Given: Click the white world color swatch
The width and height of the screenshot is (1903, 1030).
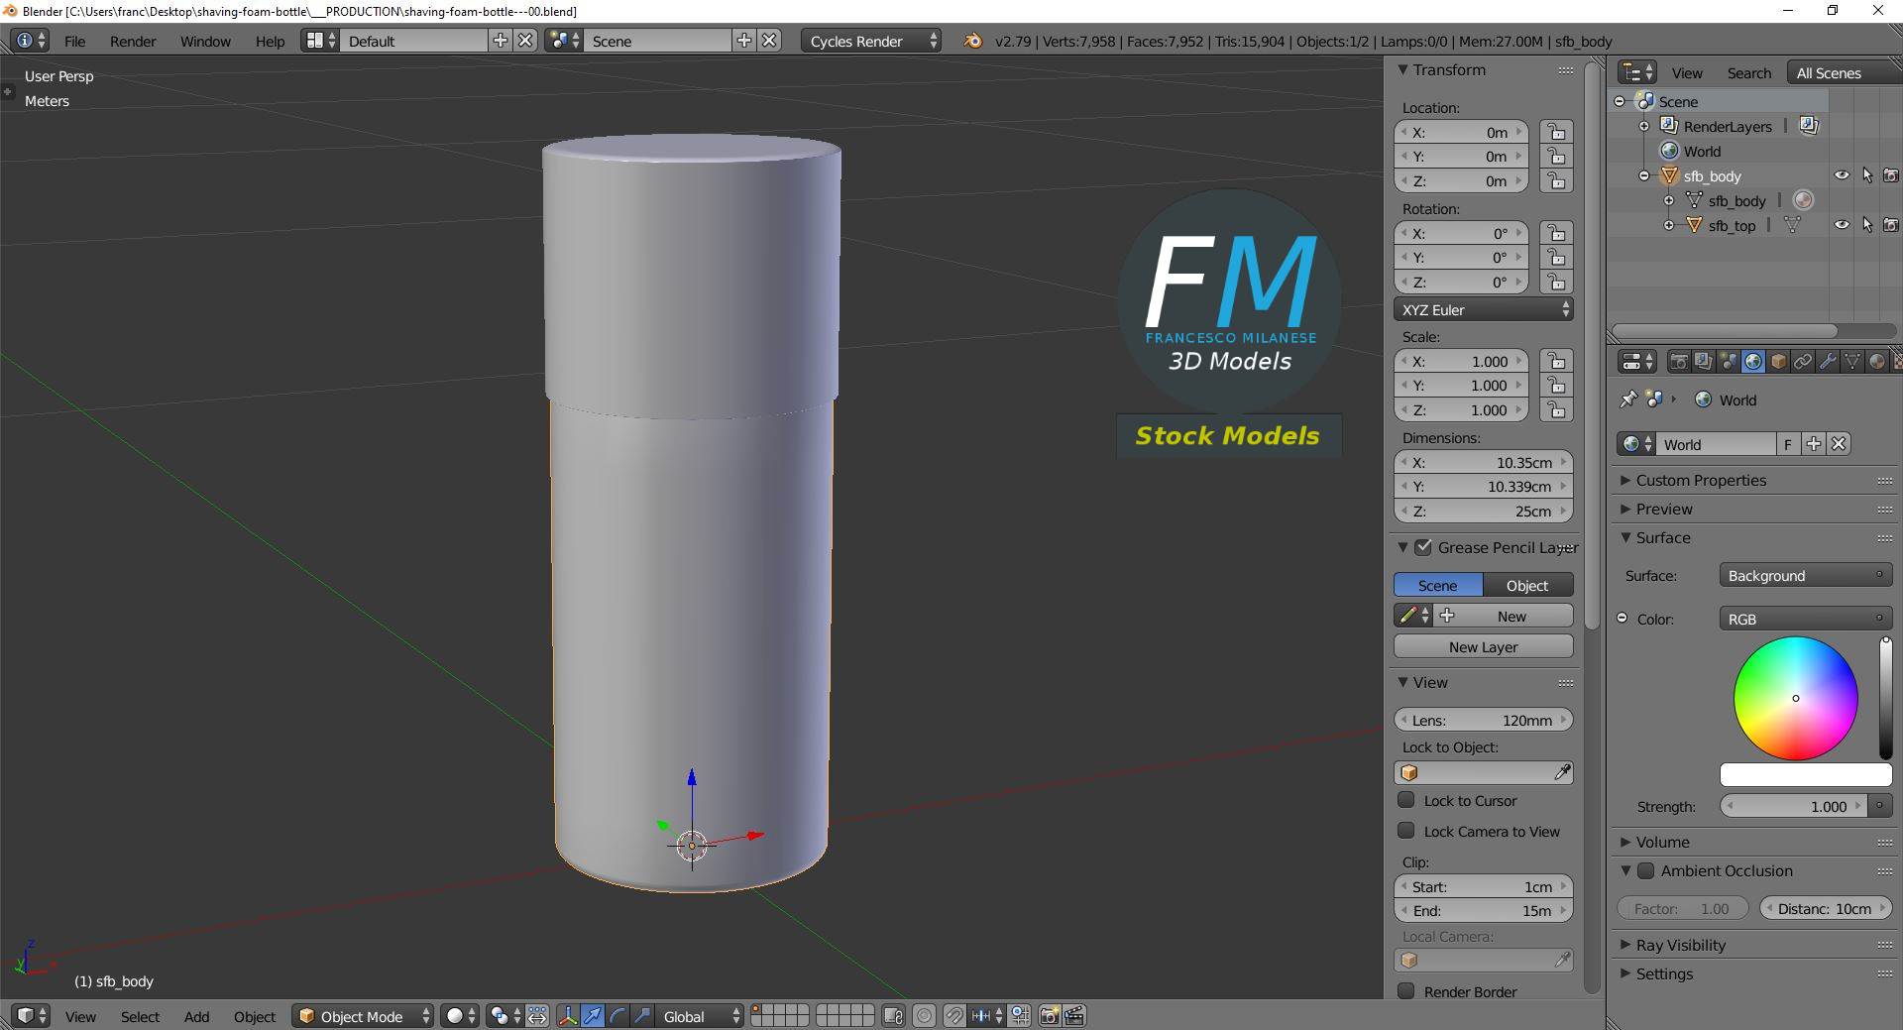Looking at the screenshot, I should click(1806, 774).
